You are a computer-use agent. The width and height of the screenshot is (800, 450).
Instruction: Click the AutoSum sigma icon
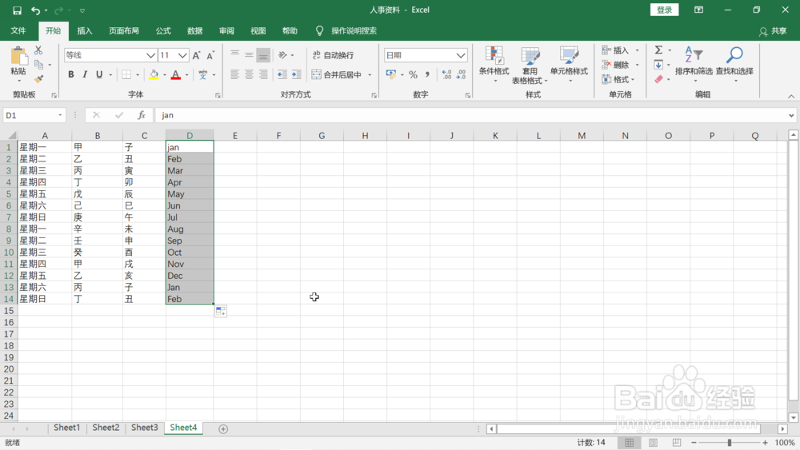pyautogui.click(x=658, y=50)
